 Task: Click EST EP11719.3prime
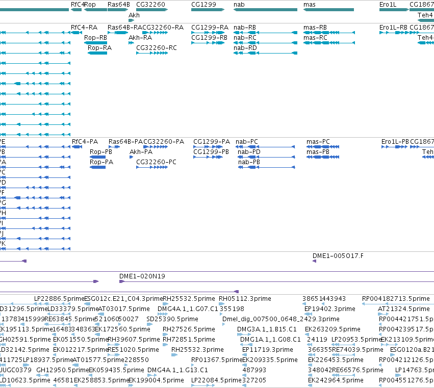268,350
